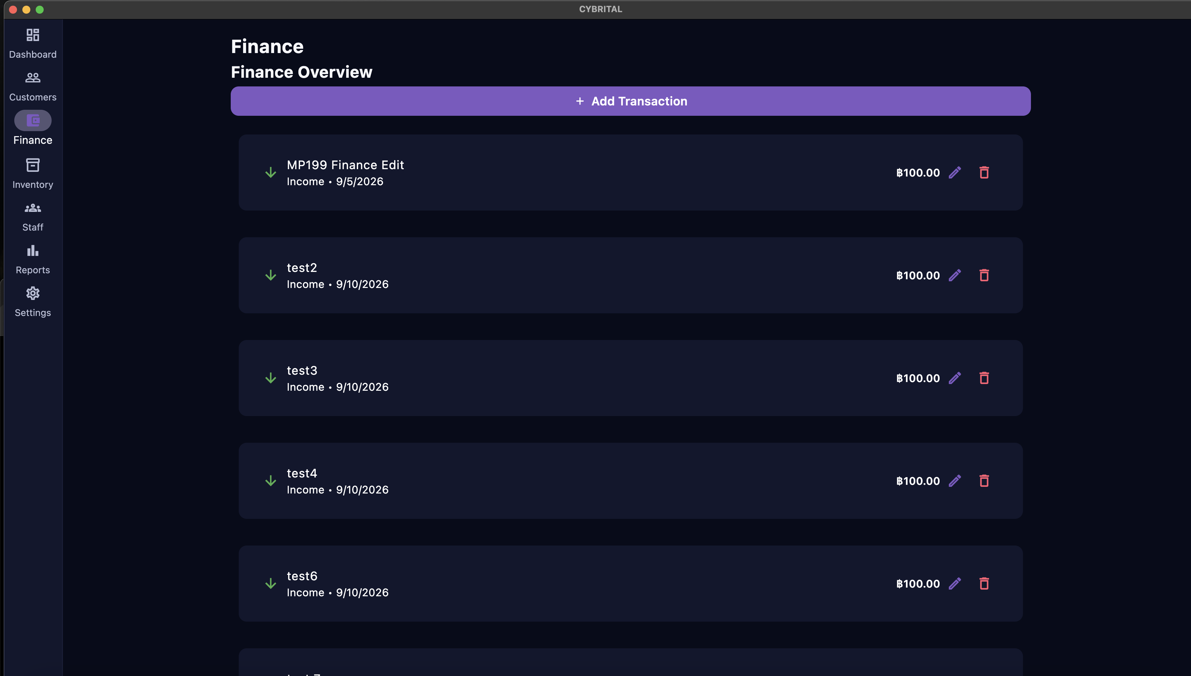This screenshot has width=1191, height=676.
Task: Click income arrow on test2 row
Action: [x=270, y=275]
